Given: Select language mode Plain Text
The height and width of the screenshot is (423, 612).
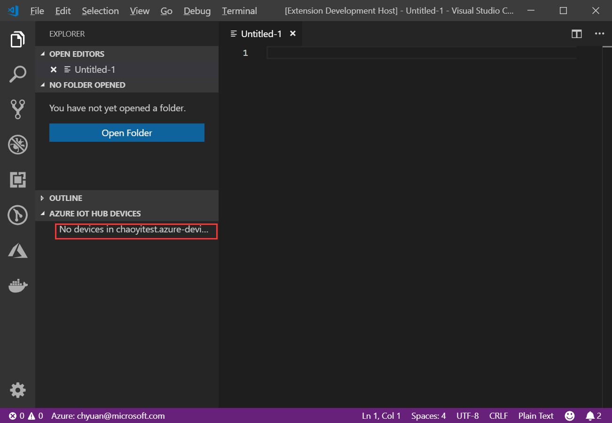Looking at the screenshot, I should pyautogui.click(x=536, y=415).
